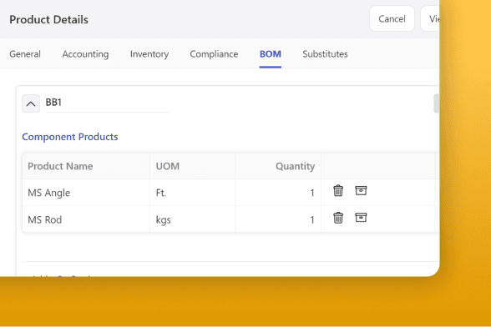
Task: Edit the BB1 name field
Action: tap(108, 103)
